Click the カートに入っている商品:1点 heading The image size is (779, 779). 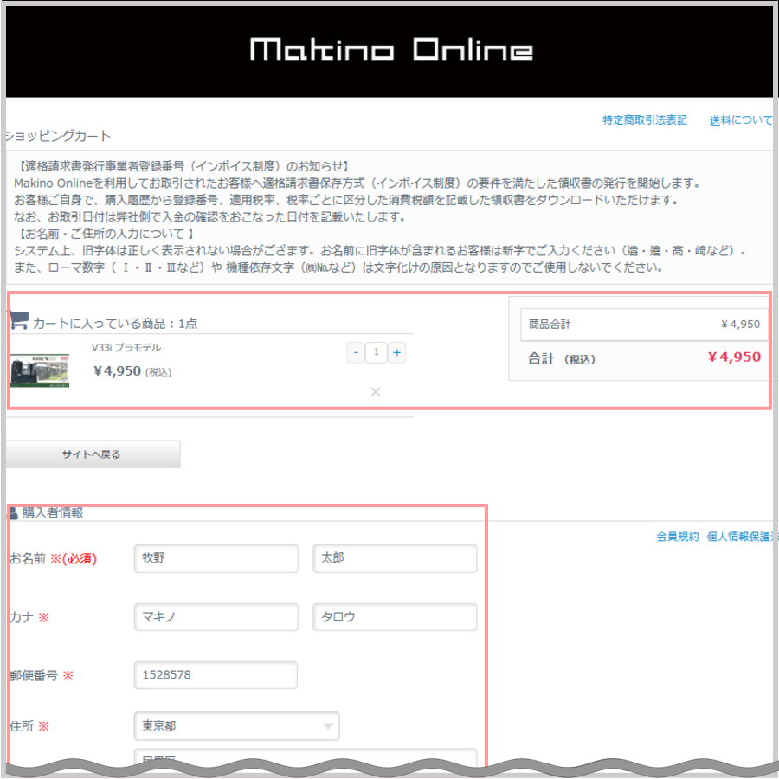tap(115, 324)
